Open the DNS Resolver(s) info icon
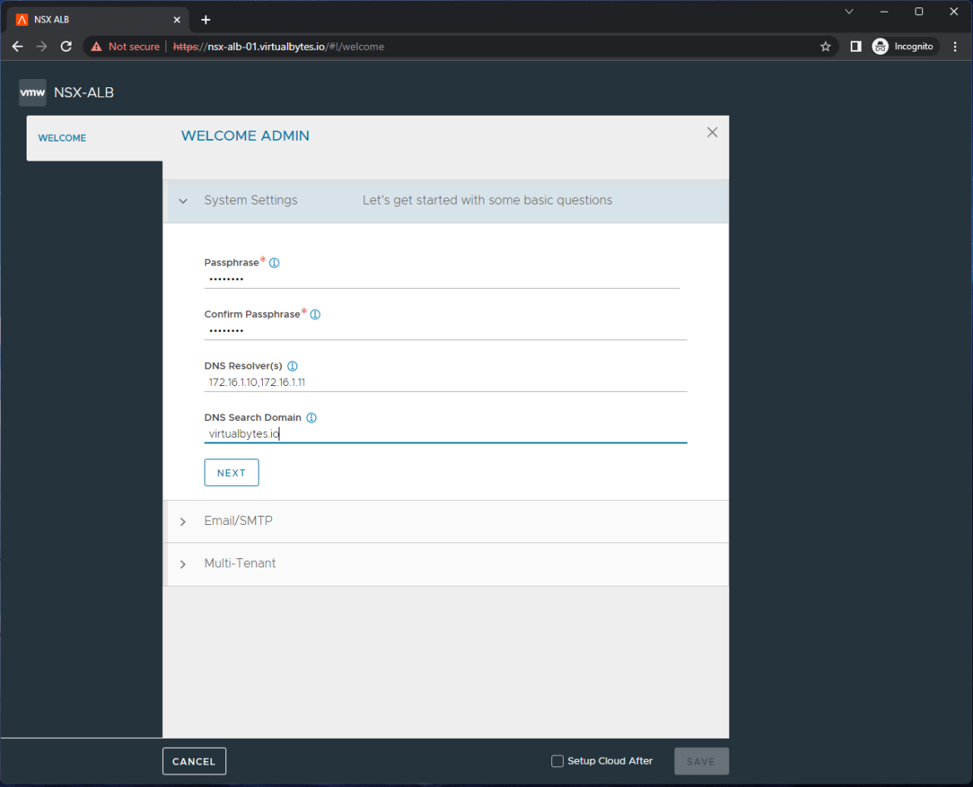The width and height of the screenshot is (973, 787). click(292, 365)
